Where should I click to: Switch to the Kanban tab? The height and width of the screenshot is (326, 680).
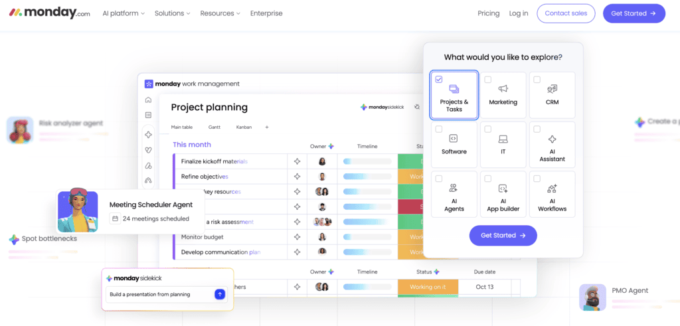[244, 127]
